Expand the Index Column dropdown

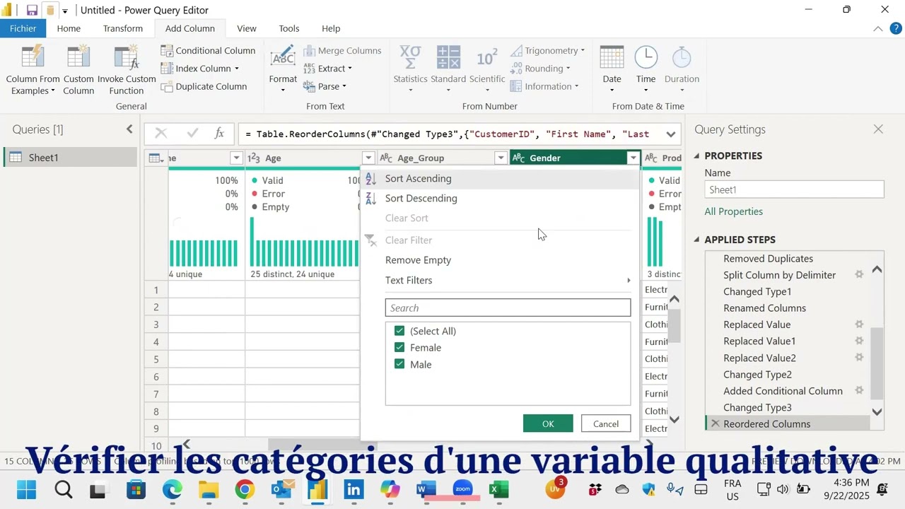coord(236,69)
